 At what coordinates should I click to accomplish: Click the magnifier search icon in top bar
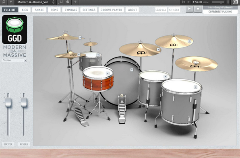(x=4, y=2)
